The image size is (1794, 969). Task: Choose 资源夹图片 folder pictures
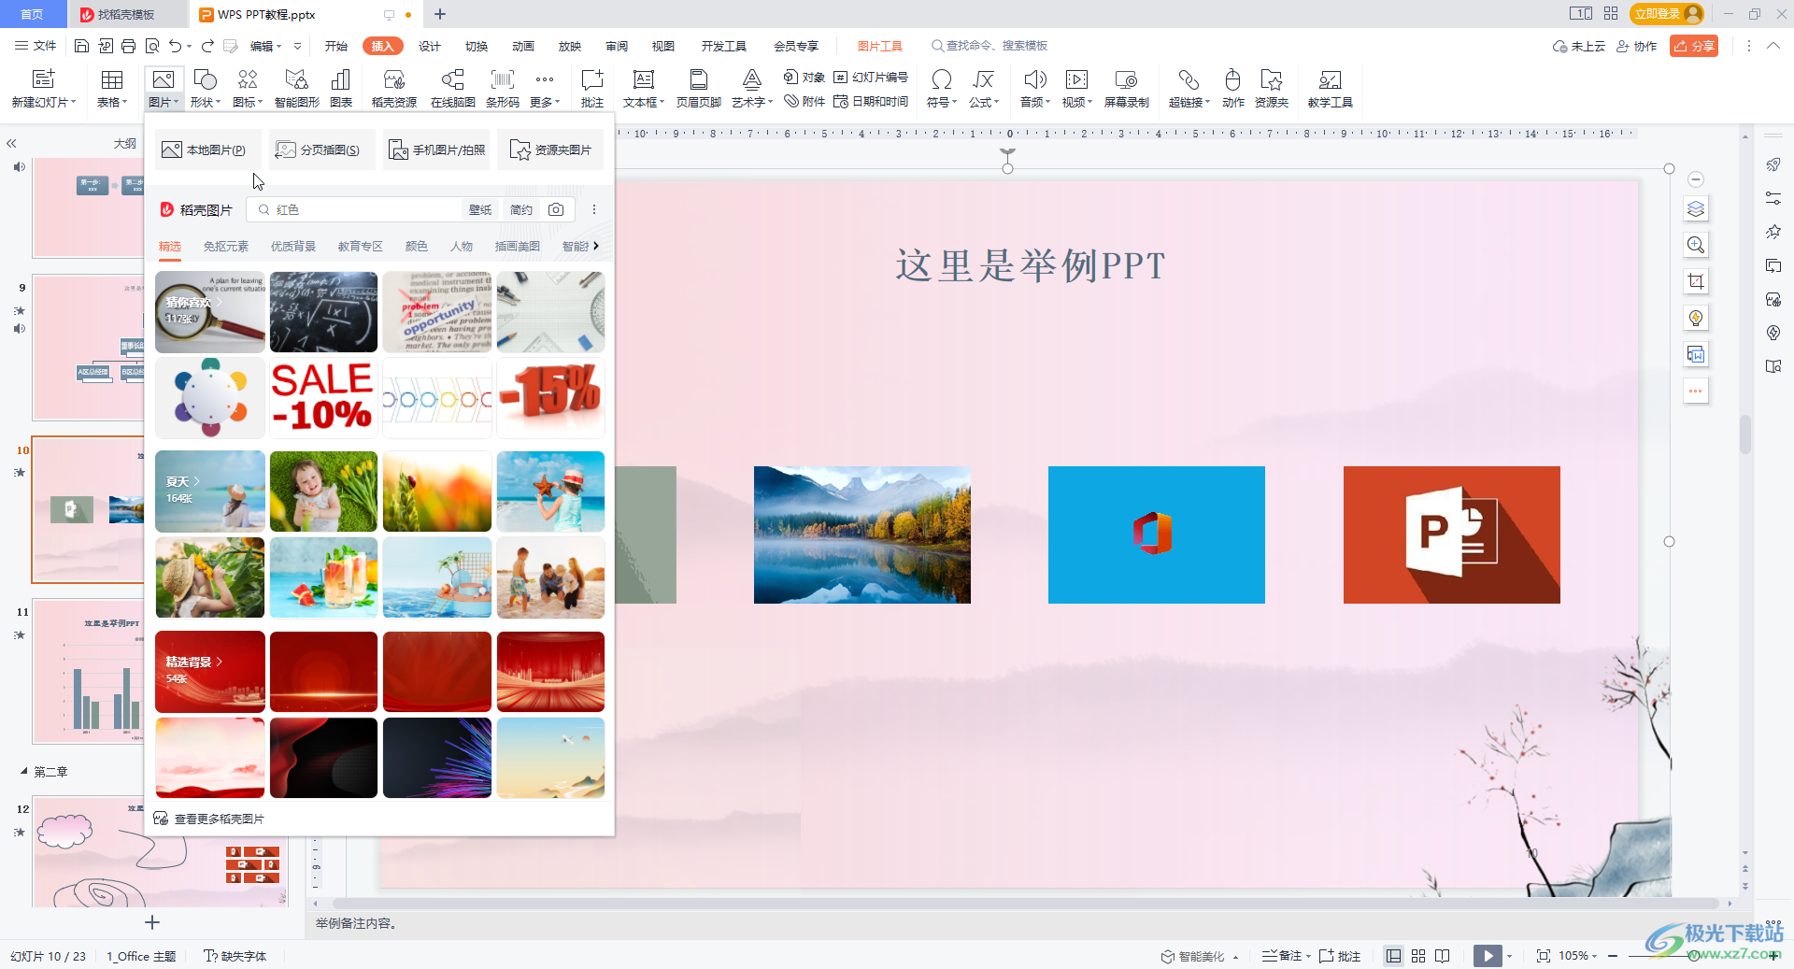(x=550, y=150)
